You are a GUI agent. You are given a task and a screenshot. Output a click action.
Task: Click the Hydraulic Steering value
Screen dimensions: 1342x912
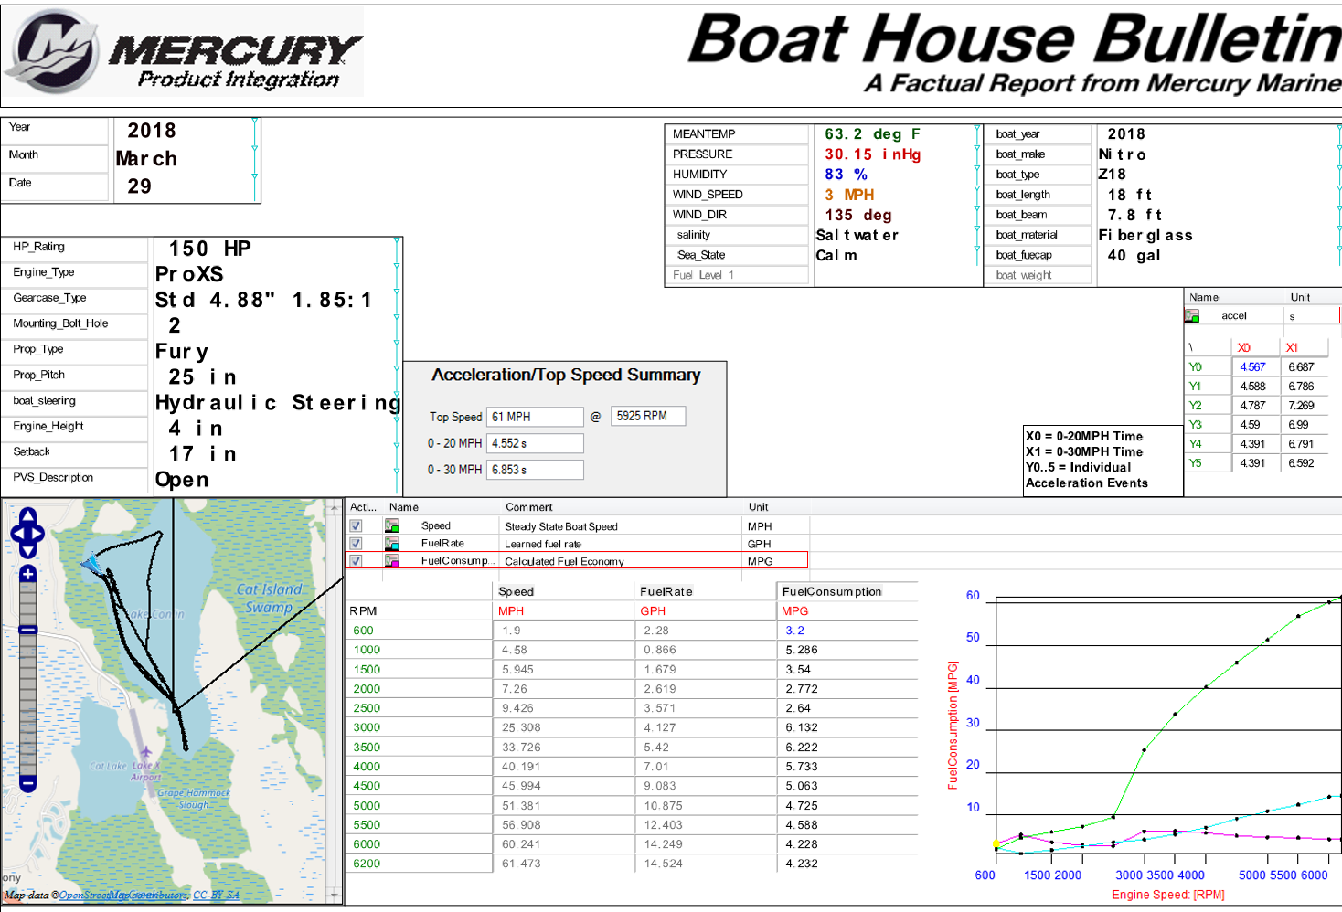pos(278,403)
